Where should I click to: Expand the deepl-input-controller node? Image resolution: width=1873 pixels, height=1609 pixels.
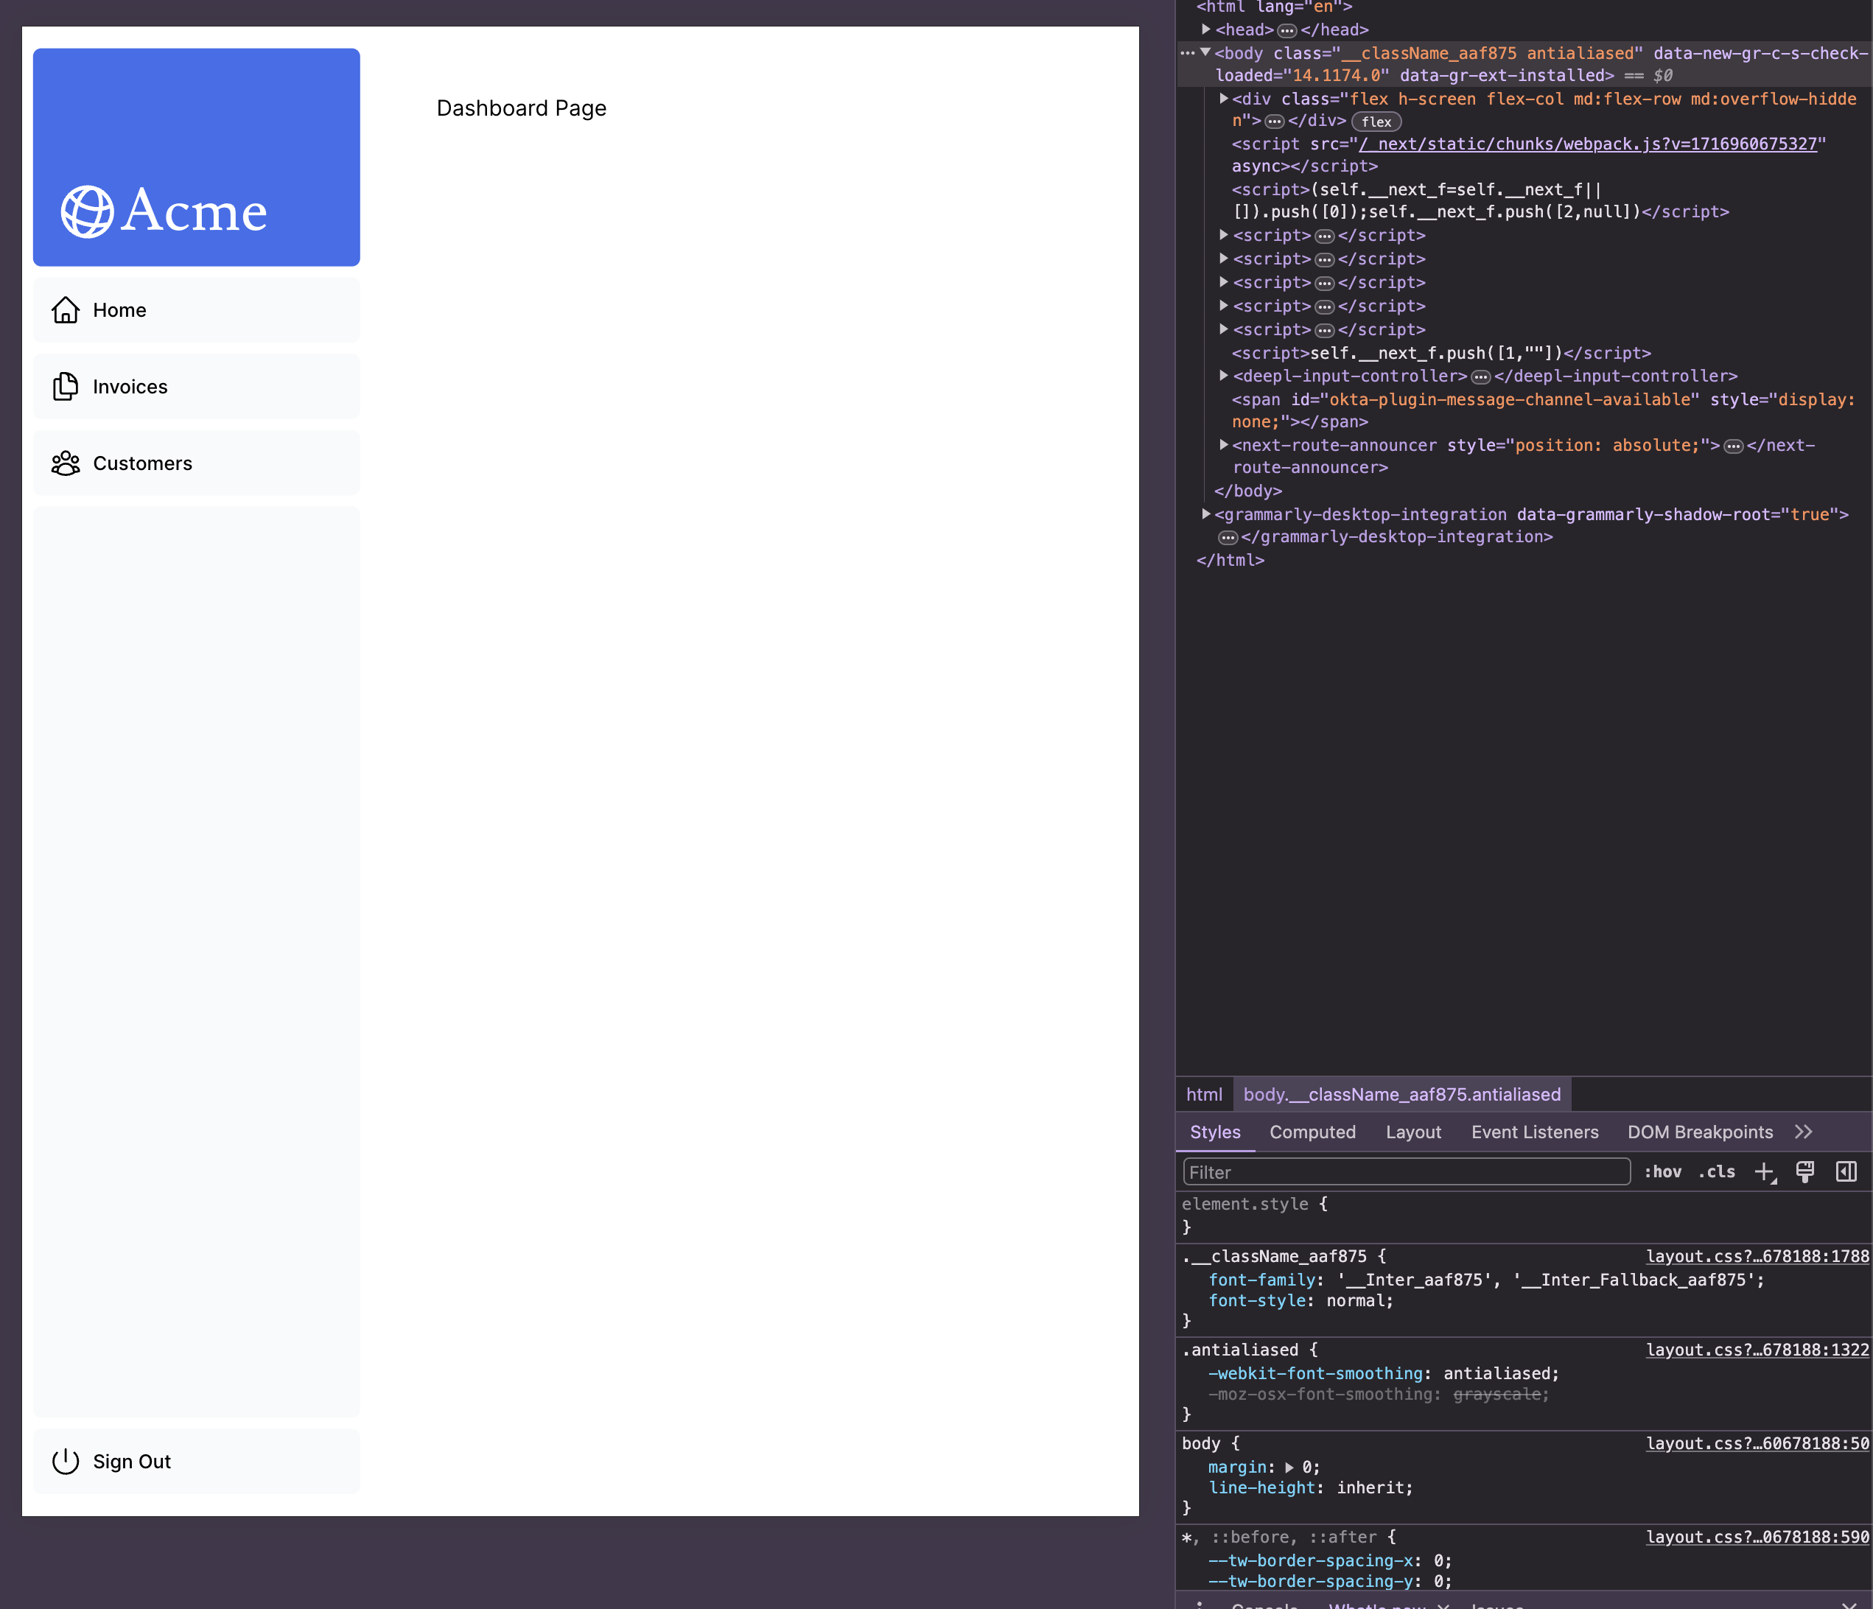point(1223,376)
